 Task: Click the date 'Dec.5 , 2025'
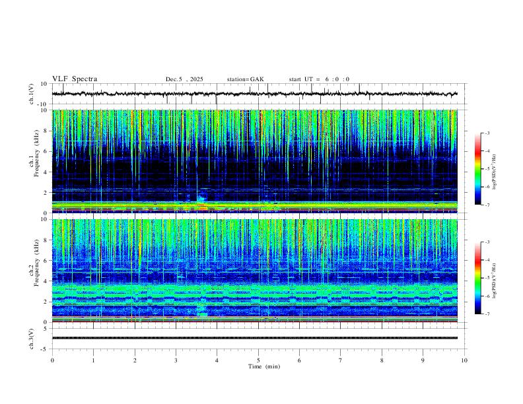184,79
